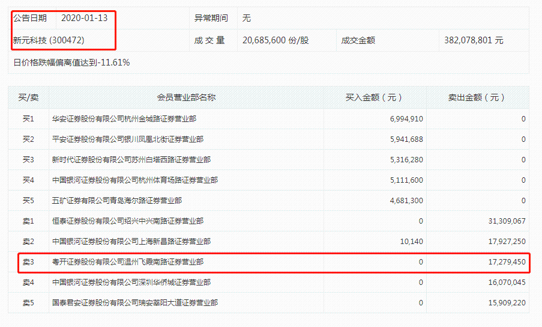The width and height of the screenshot is (542, 327).
Task: Select sell amount 15,909,220
Action: click(507, 303)
